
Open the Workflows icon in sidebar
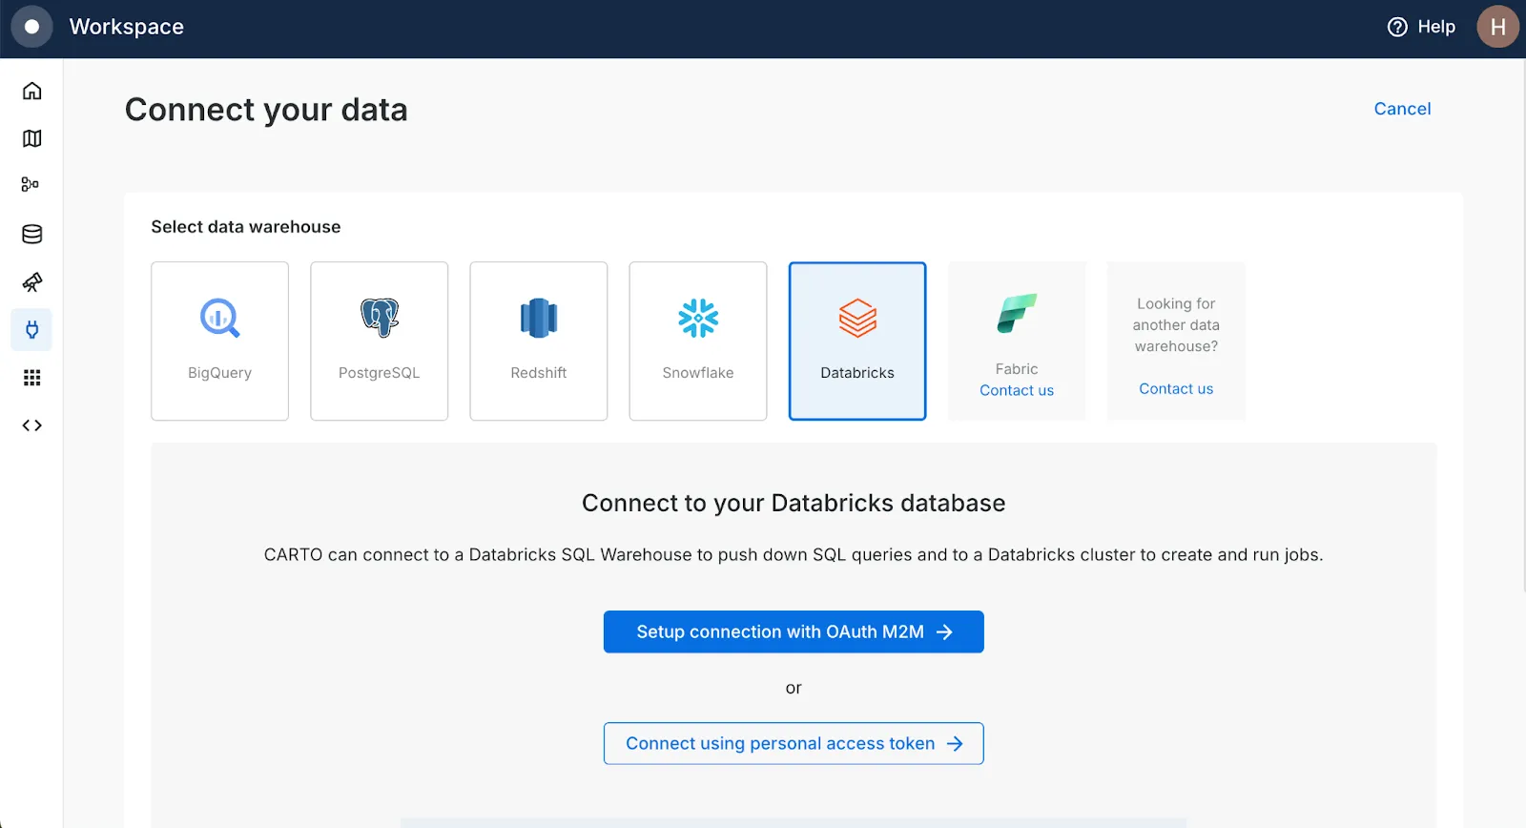[x=31, y=185]
